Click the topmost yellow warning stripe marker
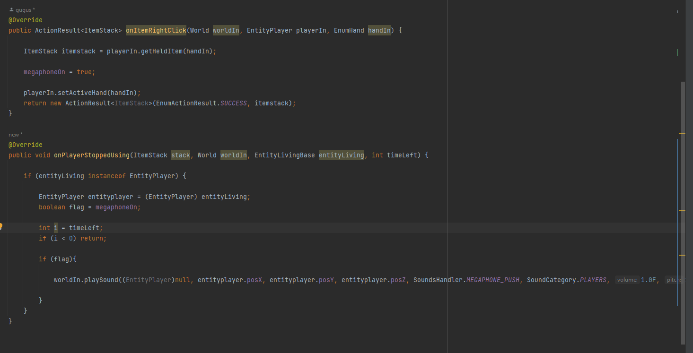693x353 pixels. 682,134
